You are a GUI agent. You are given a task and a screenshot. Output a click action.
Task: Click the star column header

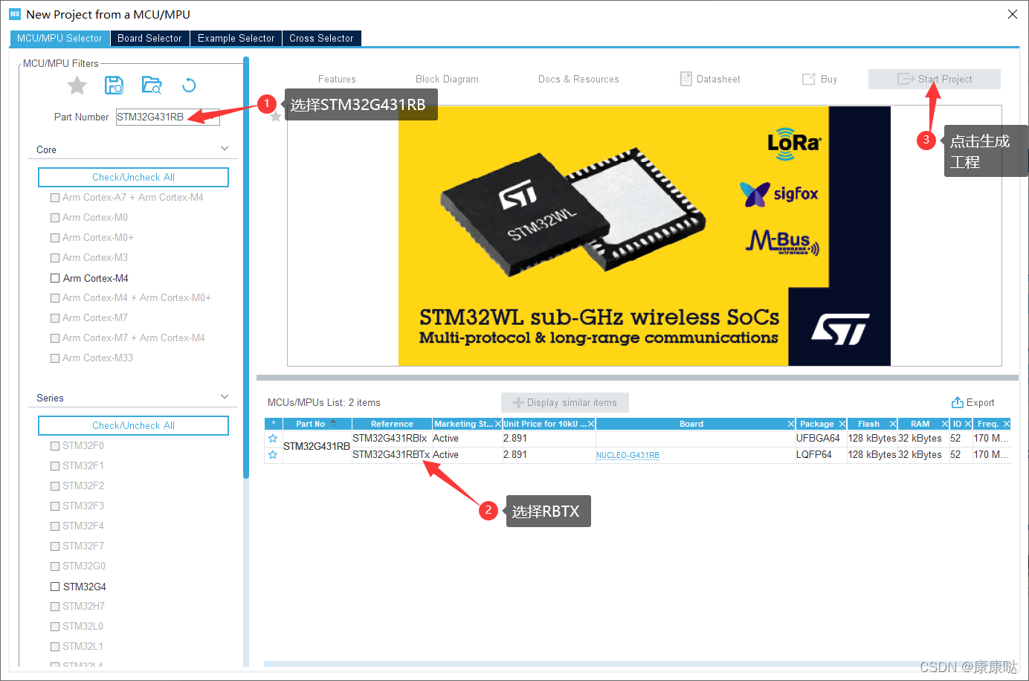[x=273, y=424]
